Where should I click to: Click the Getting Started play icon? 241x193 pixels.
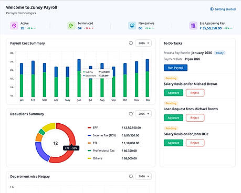212,9
